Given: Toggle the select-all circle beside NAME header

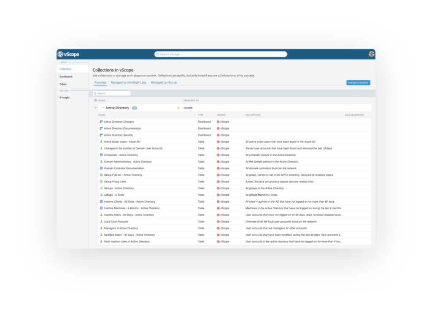Looking at the screenshot, I should pyautogui.click(x=95, y=101).
